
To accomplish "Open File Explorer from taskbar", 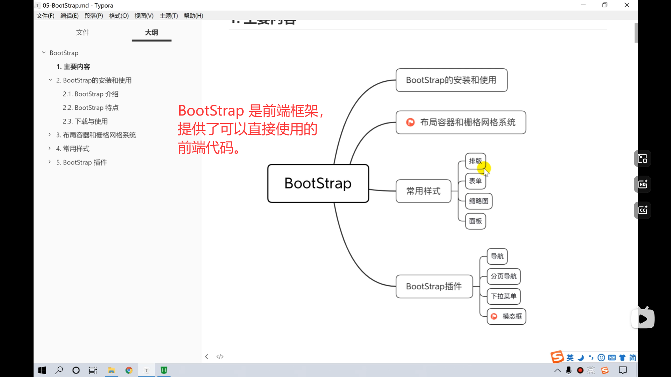I will click(111, 370).
